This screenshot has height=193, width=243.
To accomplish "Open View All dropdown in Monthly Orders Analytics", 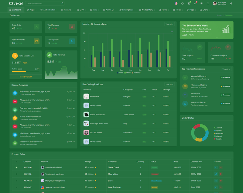I will coord(169,24).
